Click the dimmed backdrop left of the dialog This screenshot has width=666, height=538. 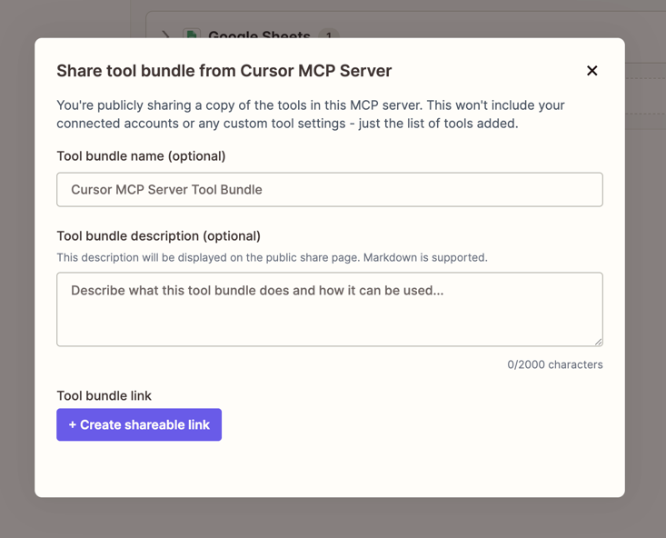tap(16, 273)
